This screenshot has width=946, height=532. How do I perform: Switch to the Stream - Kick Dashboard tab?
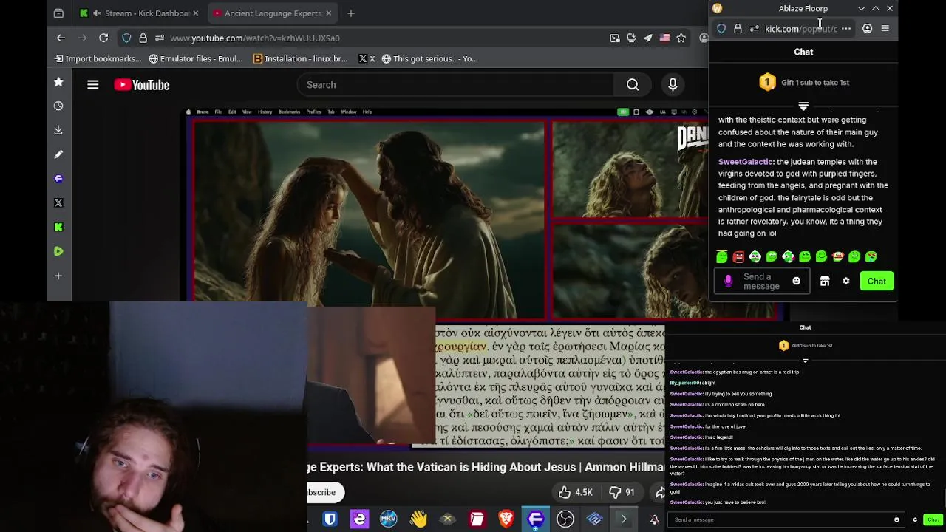click(x=137, y=13)
